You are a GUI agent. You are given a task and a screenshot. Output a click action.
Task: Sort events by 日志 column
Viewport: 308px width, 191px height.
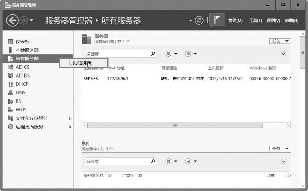(x=270, y=176)
